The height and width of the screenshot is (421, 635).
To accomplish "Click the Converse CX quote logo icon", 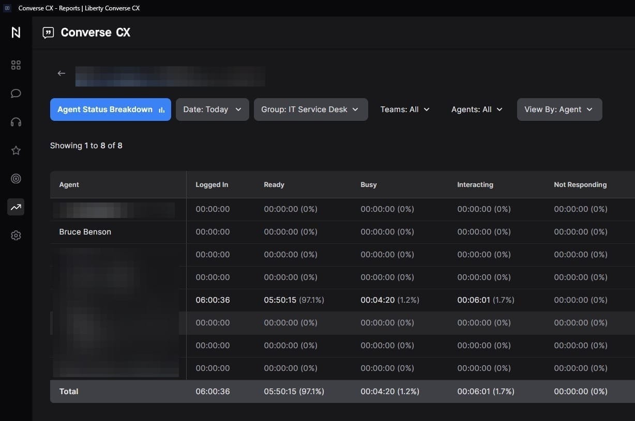I will (48, 33).
